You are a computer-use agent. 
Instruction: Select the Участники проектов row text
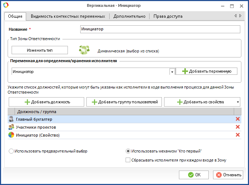[x=36, y=127]
